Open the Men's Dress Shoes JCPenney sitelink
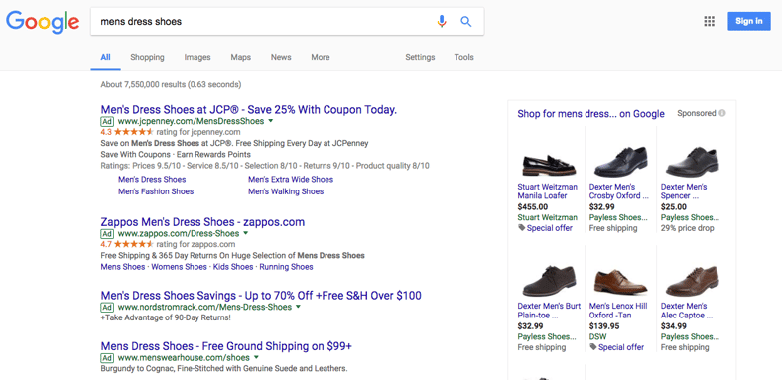Screen dimensions: 782x380 152,179
